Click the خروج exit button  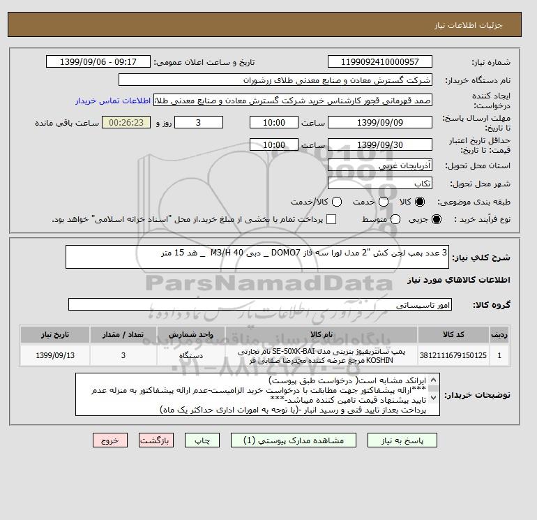coord(110,440)
